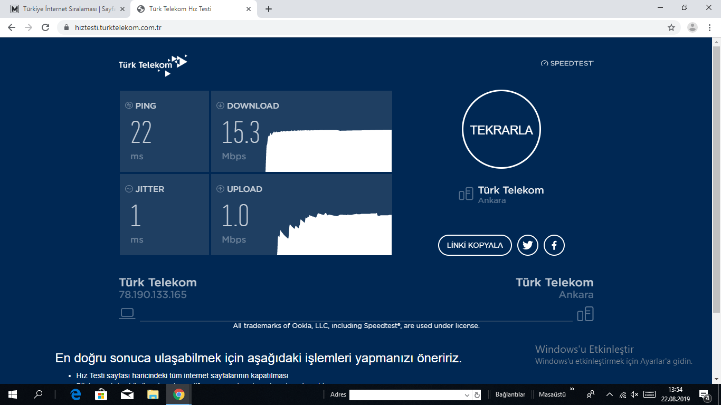
Task: Click the server icon below the lower-right Ankara
Action: coord(585,314)
